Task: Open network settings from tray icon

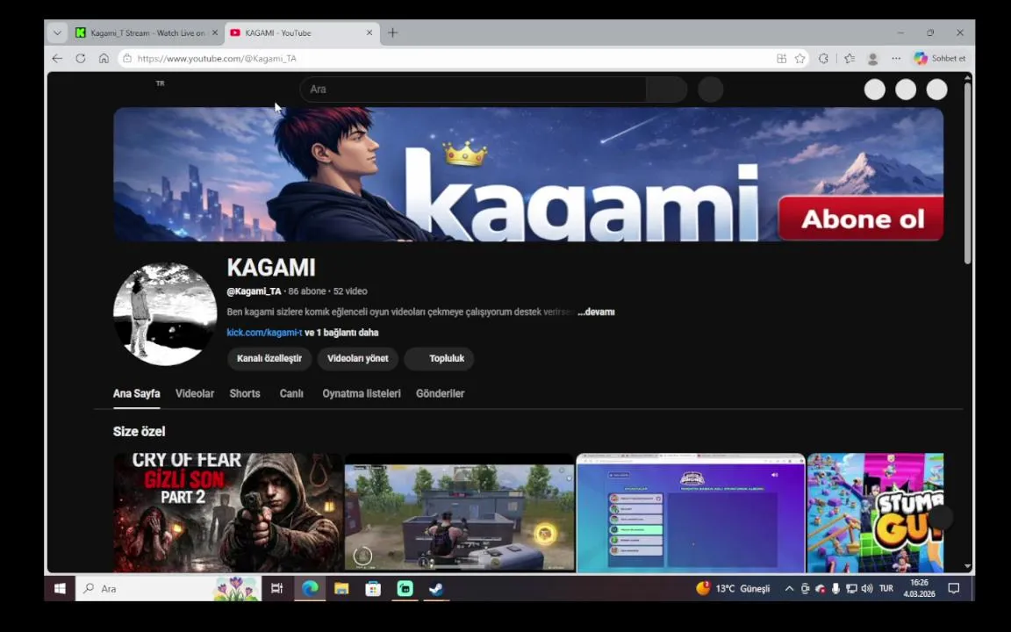Action: tap(852, 588)
